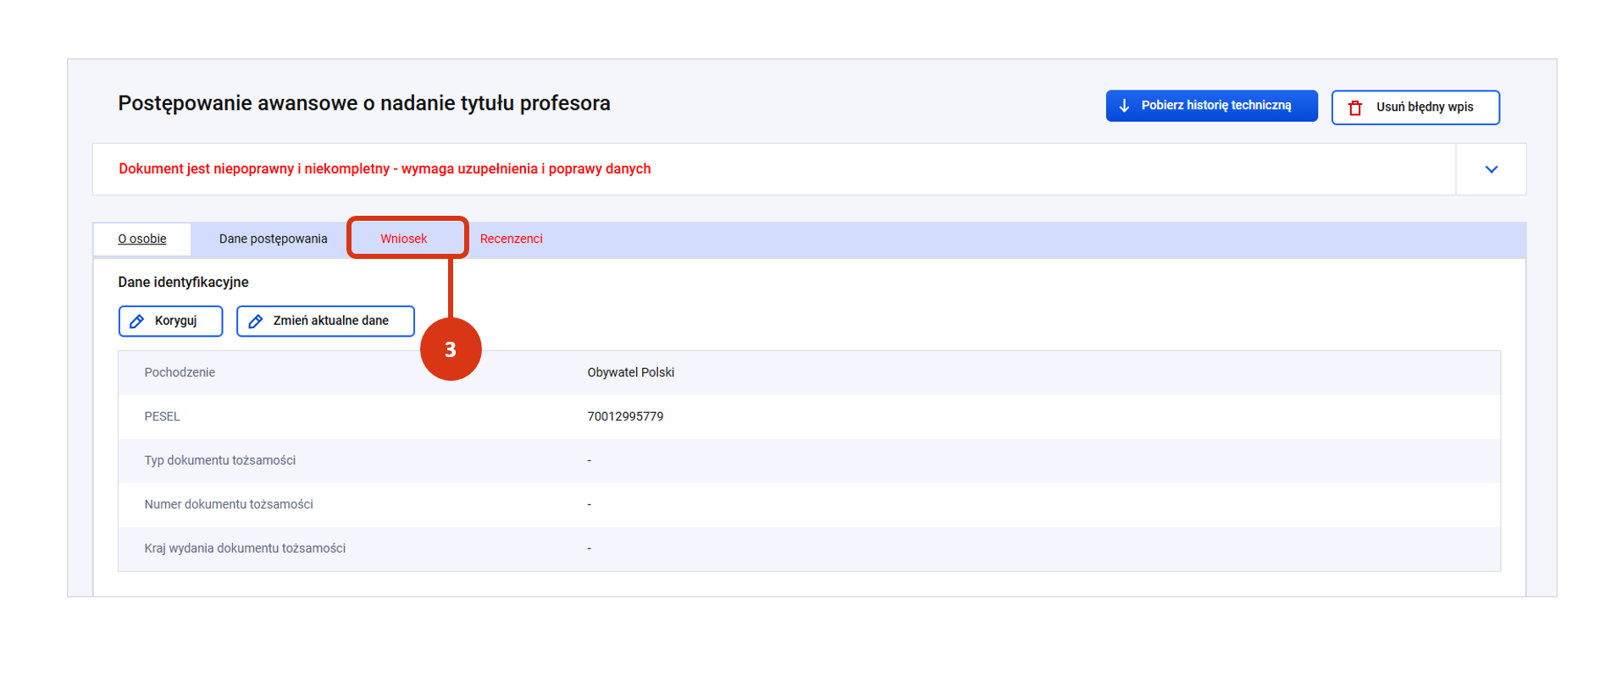This screenshot has width=1622, height=693.
Task: Click the Postępowanie awansowe page heading
Action: (x=364, y=103)
